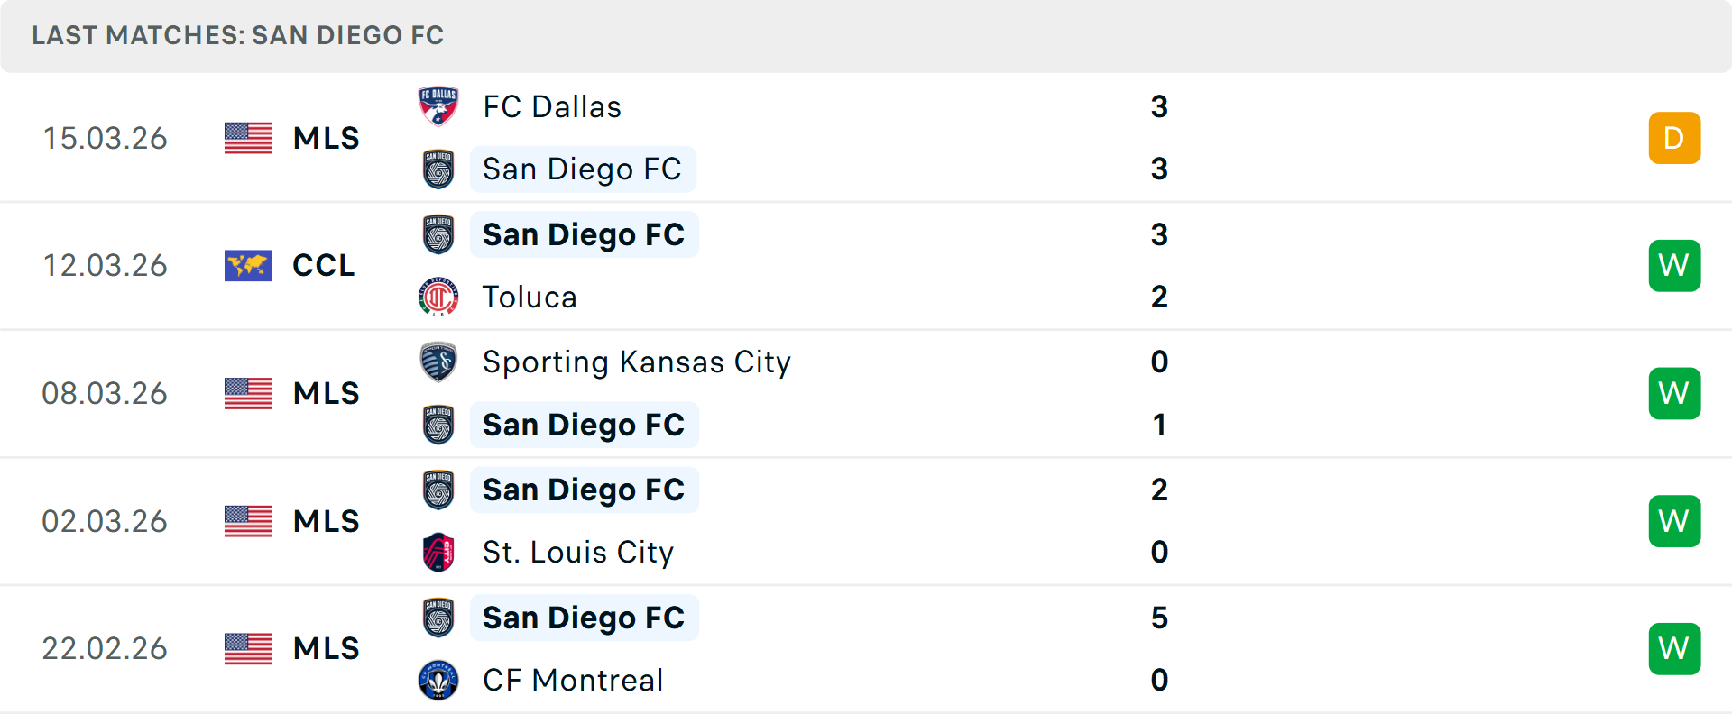The width and height of the screenshot is (1732, 714).
Task: Click the St. Louis City crest
Action: pyautogui.click(x=438, y=552)
